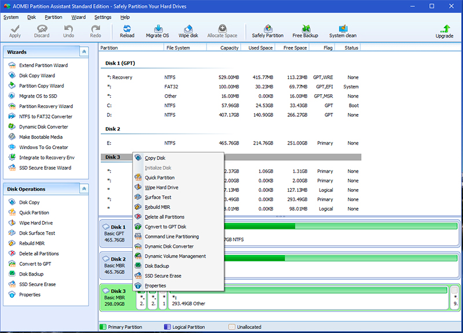Image resolution: width=463 pixels, height=333 pixels.
Task: Open the System menu
Action: pos(11,17)
